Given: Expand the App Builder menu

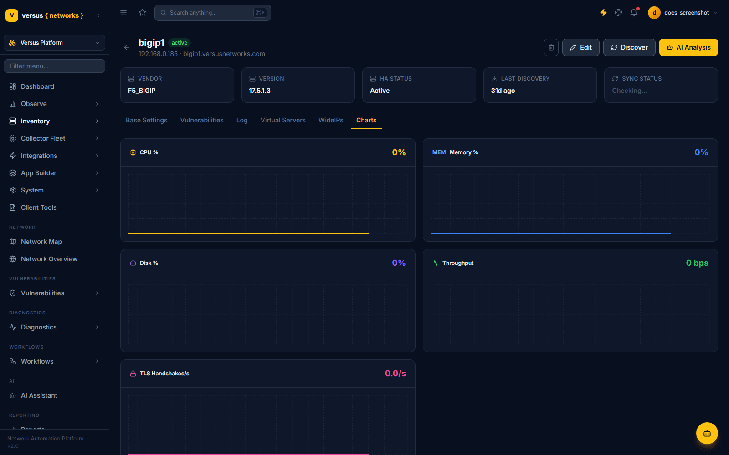Looking at the screenshot, I should (54, 173).
